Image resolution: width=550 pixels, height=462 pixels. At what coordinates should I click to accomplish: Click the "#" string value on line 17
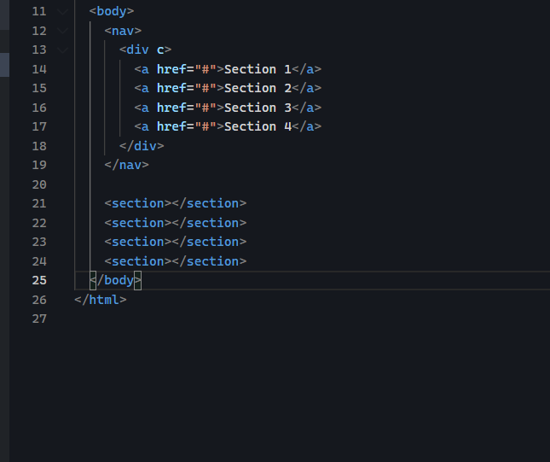(206, 126)
